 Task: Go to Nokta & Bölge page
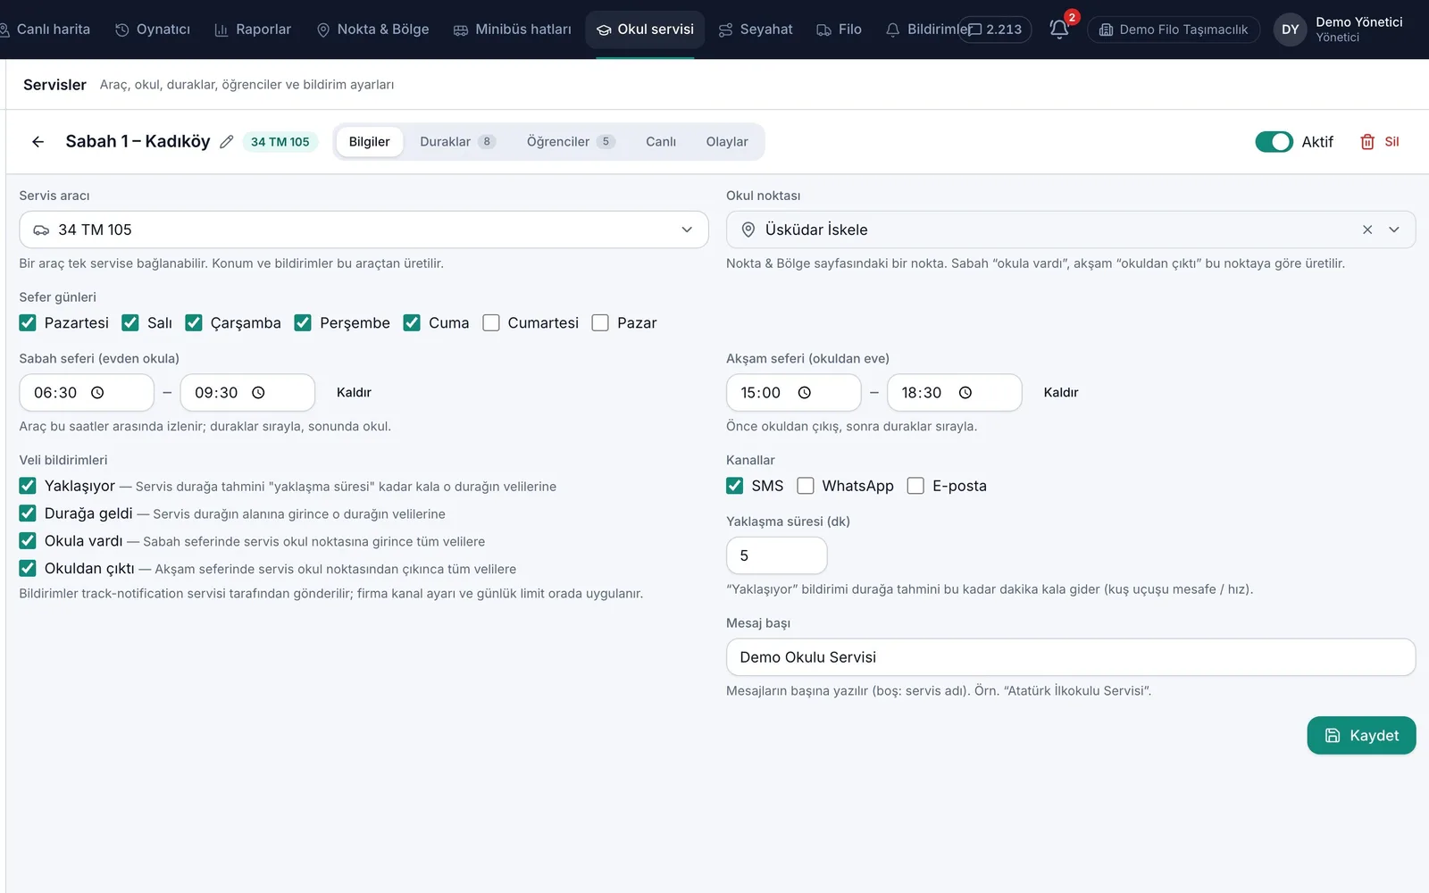(372, 29)
